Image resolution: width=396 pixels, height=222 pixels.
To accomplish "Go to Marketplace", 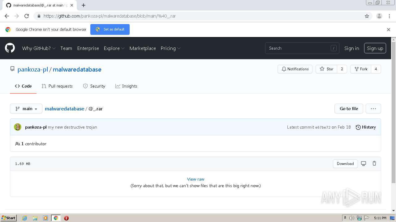I will [x=143, y=48].
